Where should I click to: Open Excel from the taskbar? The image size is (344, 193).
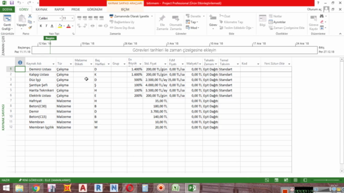point(176,188)
